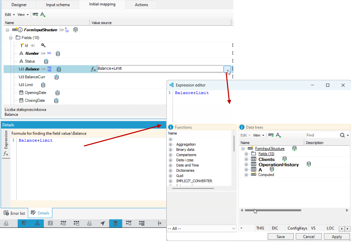Expand the Aggregation functions group
Viewport: 352px width, 249px height.
(170, 144)
